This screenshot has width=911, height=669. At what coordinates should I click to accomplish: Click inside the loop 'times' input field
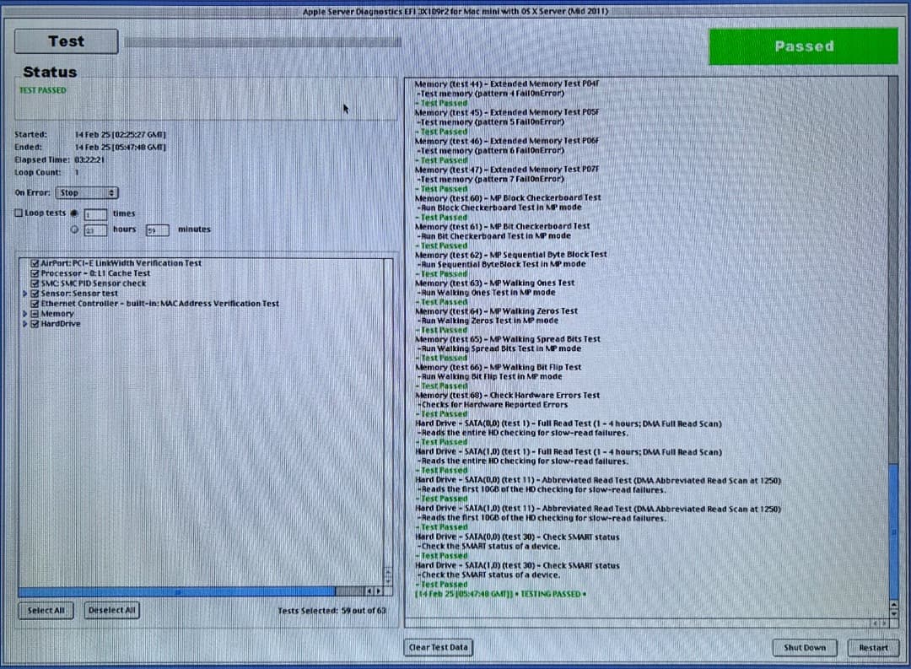95,213
